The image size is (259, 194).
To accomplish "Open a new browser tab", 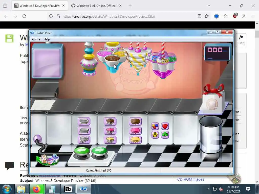I will tap(130, 6).
